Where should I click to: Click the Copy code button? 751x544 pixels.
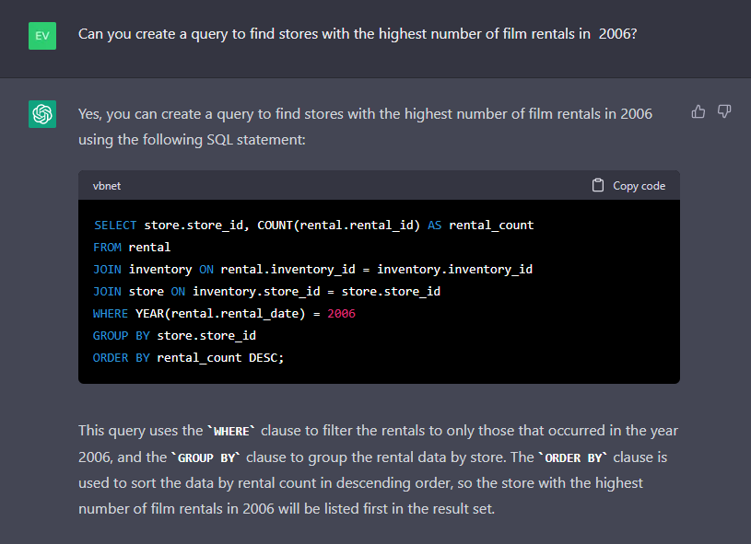(628, 186)
